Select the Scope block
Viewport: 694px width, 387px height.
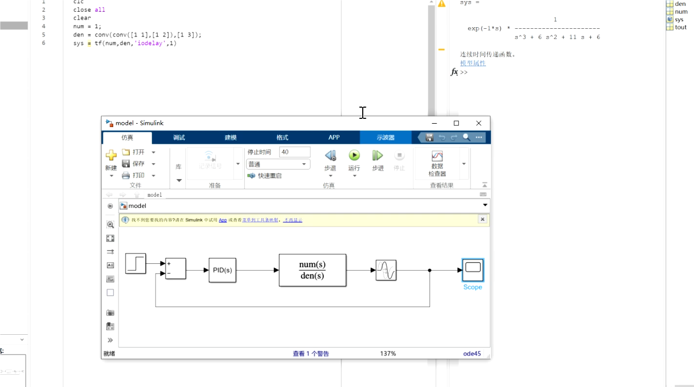[473, 270]
